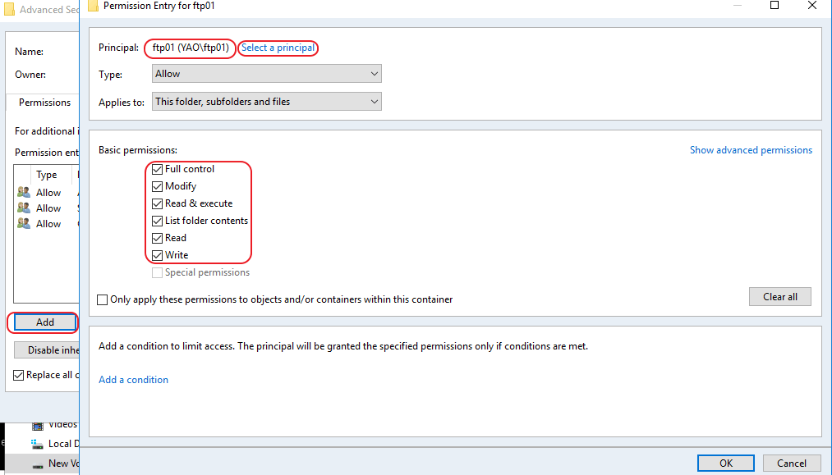Switch to Permissions tab in Advanced Security window
832x475 pixels.
(44, 103)
